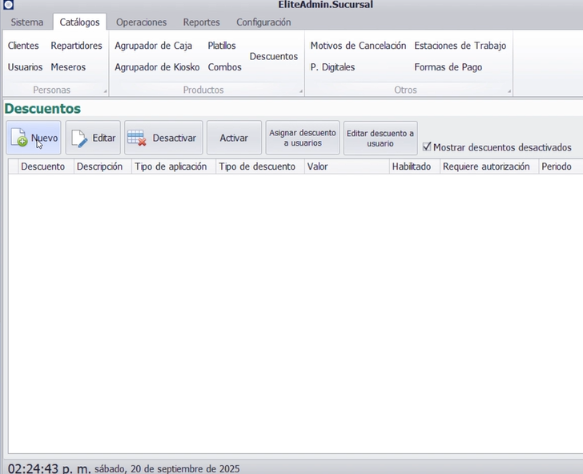Switch to the Operaciones tab
Image resolution: width=583 pixels, height=474 pixels.
141,22
